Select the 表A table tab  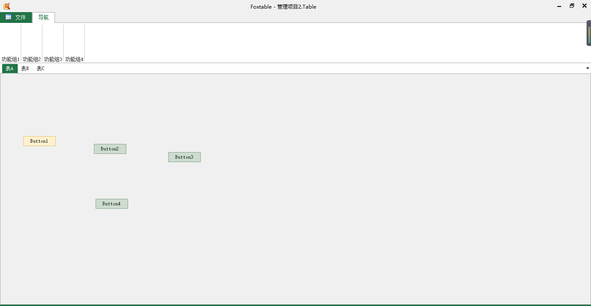point(10,69)
